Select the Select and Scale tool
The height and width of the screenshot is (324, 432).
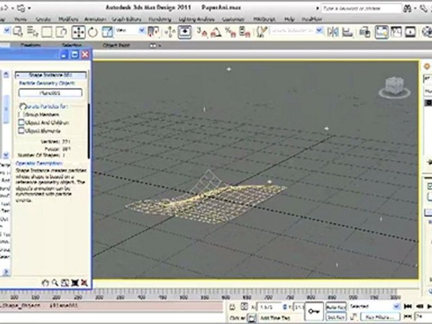point(107,32)
